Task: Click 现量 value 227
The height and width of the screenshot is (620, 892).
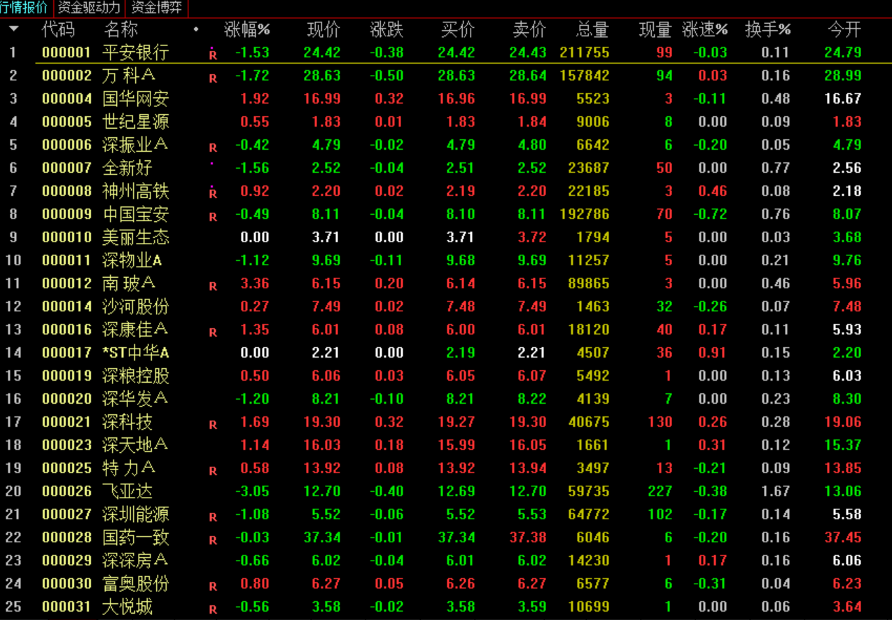Action: [660, 491]
